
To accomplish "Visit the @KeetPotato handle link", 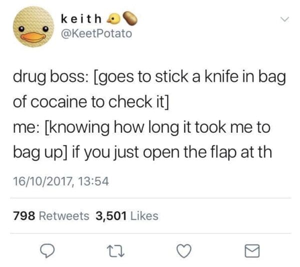I will (x=96, y=34).
